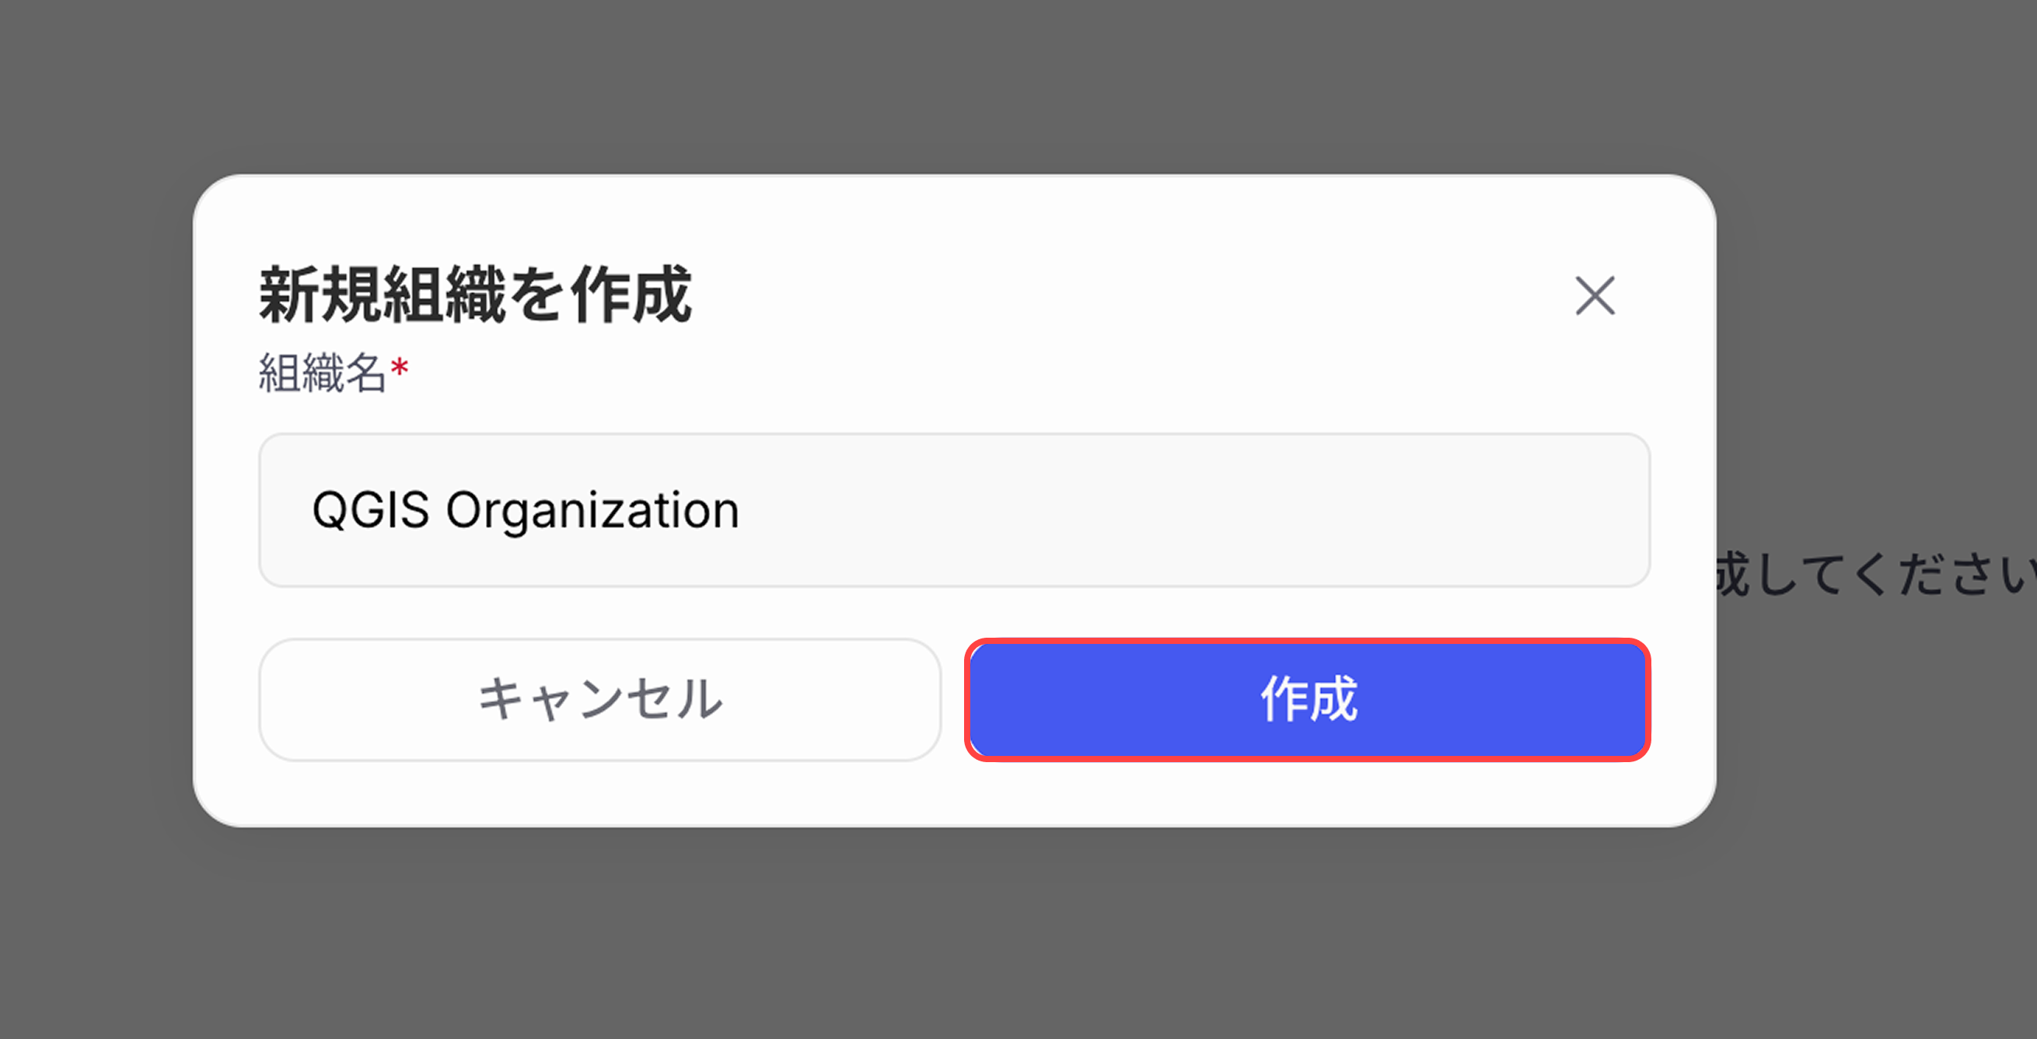Dismiss the modal using the cross icon
This screenshot has width=2037, height=1039.
pyautogui.click(x=1595, y=296)
